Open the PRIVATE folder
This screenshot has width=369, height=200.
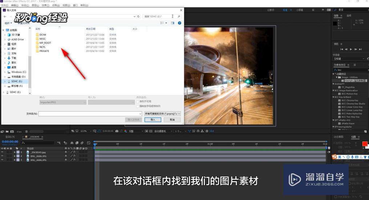click(x=44, y=51)
